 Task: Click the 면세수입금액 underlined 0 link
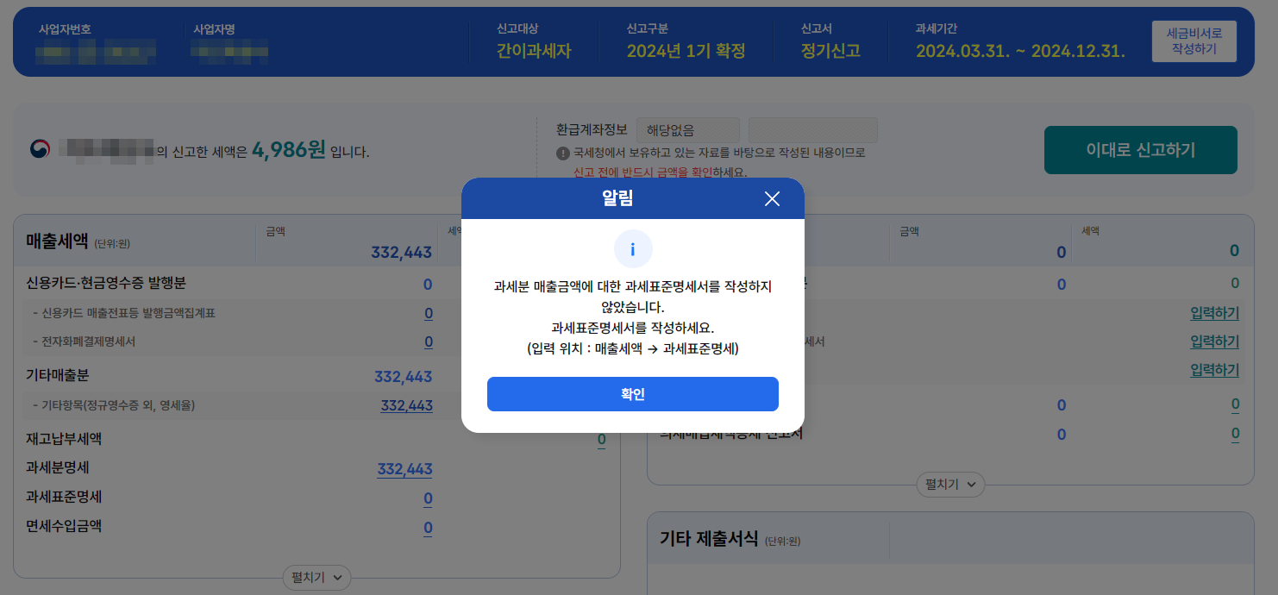428,526
